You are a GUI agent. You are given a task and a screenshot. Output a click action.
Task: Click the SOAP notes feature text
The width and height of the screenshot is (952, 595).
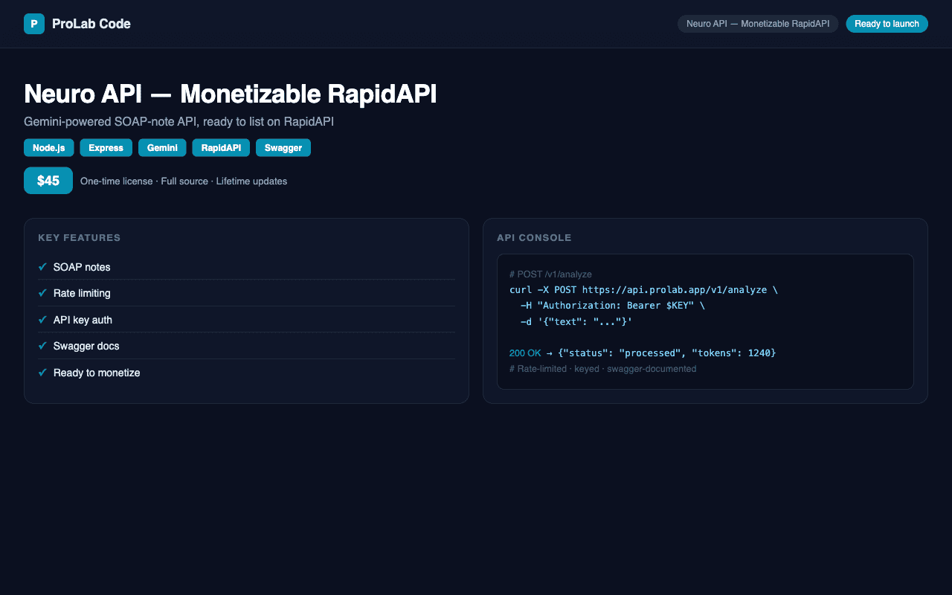tap(82, 267)
